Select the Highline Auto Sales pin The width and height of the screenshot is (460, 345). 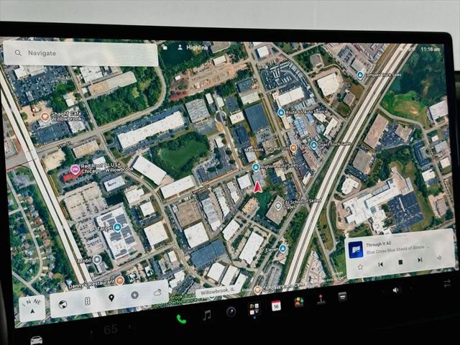point(256,167)
